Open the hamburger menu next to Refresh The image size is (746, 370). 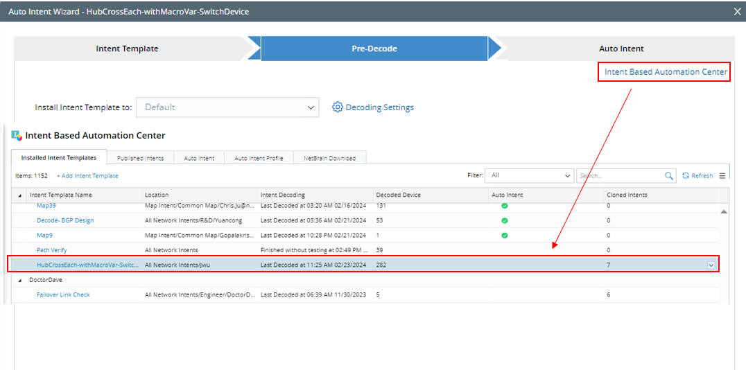pyautogui.click(x=722, y=176)
